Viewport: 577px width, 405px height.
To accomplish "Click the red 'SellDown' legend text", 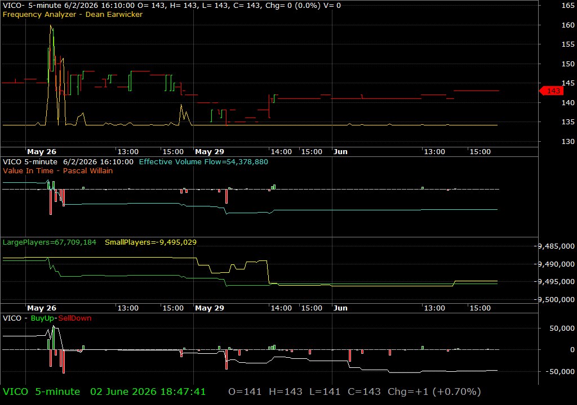I will [75, 318].
